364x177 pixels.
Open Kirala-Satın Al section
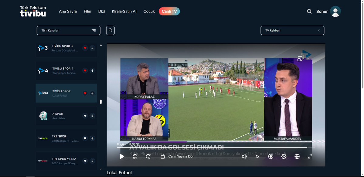pyautogui.click(x=124, y=11)
